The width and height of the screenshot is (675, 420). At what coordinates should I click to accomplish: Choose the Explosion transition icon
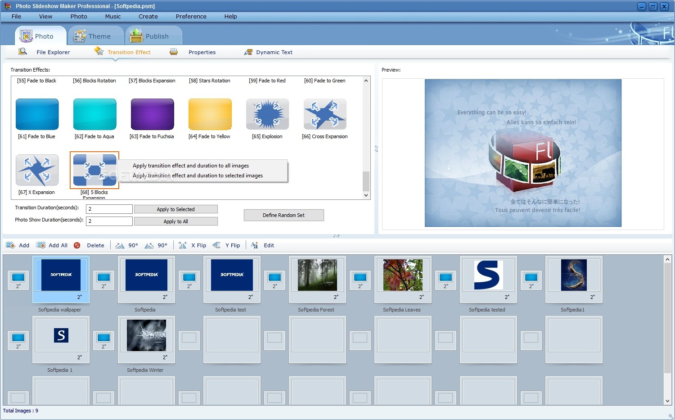point(268,114)
